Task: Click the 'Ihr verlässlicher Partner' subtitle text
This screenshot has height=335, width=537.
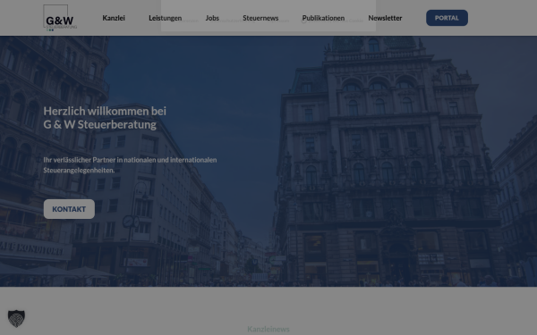Action: (x=130, y=164)
